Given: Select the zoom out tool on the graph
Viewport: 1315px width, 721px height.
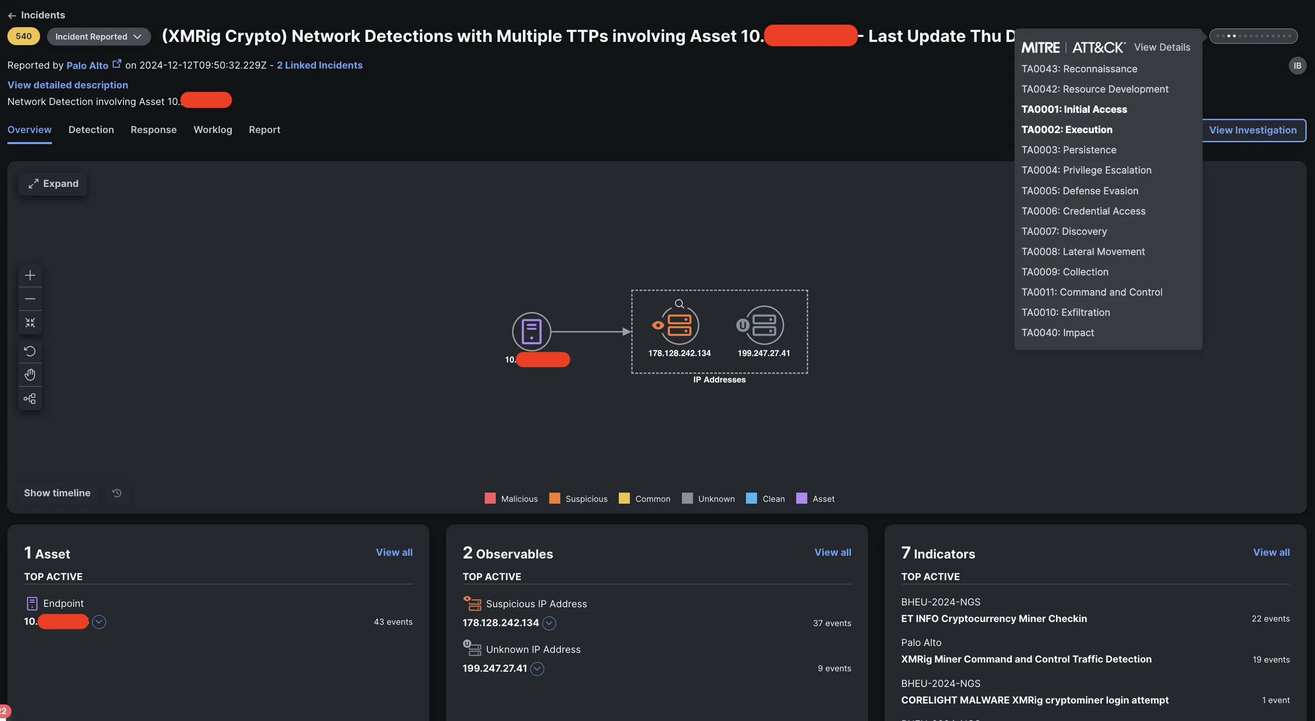Looking at the screenshot, I should point(30,298).
